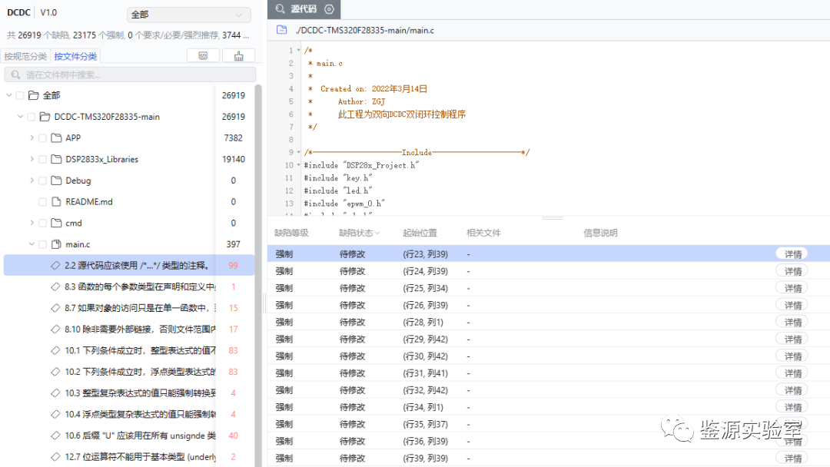The height and width of the screenshot is (467, 830).
Task: Focus the file tree search field
Action: [131, 75]
